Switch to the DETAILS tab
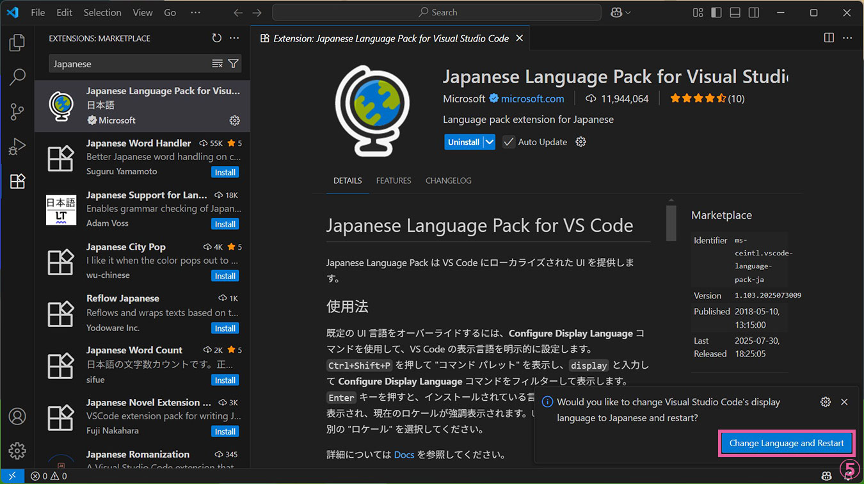The image size is (864, 484). 348,181
